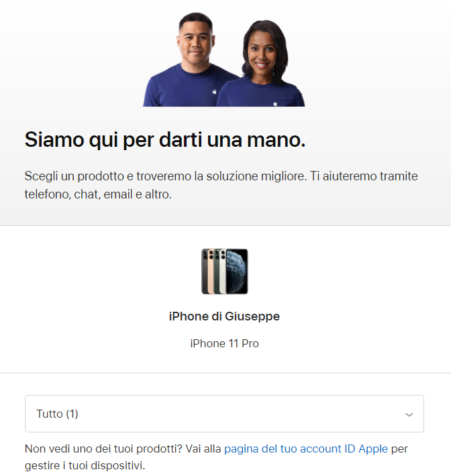
Task: Click the gold iPhone in the product image
Action: (211, 272)
